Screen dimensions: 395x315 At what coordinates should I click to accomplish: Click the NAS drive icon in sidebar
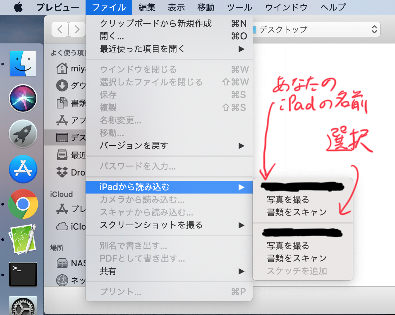[x=62, y=263]
